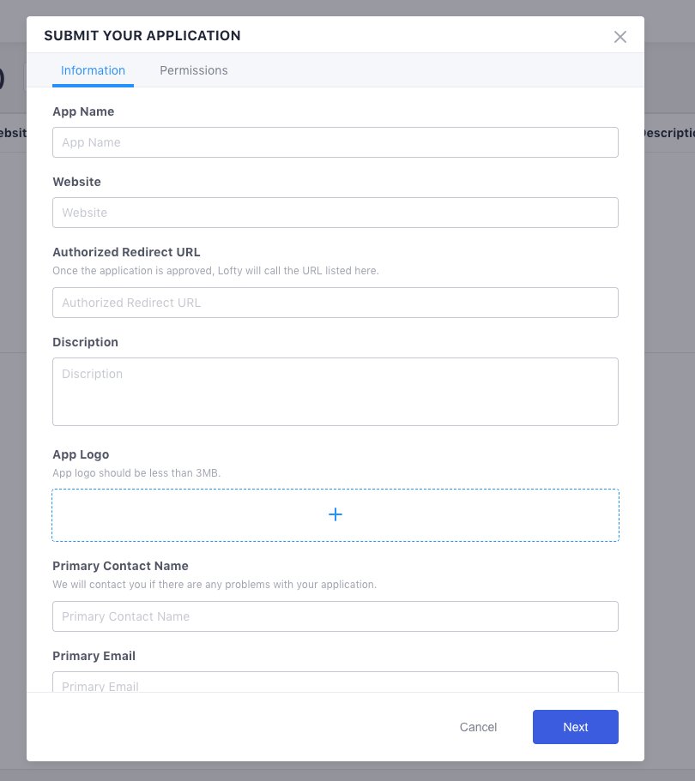695x781 pixels.
Task: Click the 3MB app logo size hint text
Action: [136, 472]
